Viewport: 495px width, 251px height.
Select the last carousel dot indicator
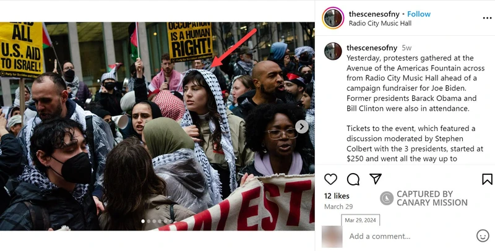171,221
